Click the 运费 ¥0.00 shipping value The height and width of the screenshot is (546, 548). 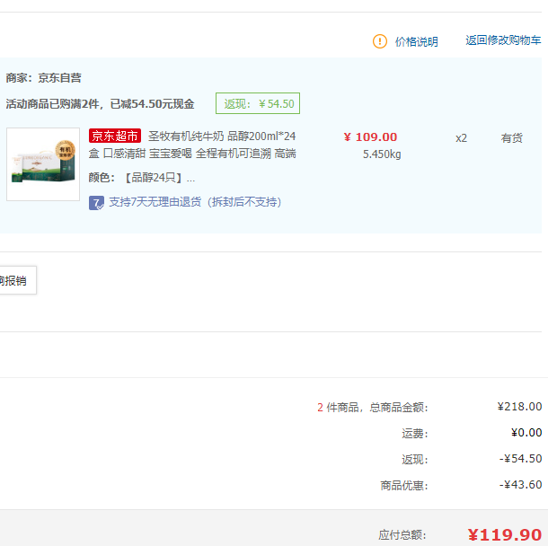coord(526,433)
